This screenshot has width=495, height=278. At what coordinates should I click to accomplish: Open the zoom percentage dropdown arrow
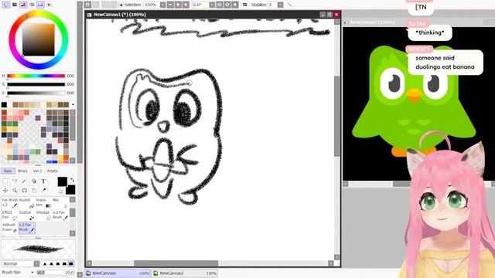(x=162, y=5)
